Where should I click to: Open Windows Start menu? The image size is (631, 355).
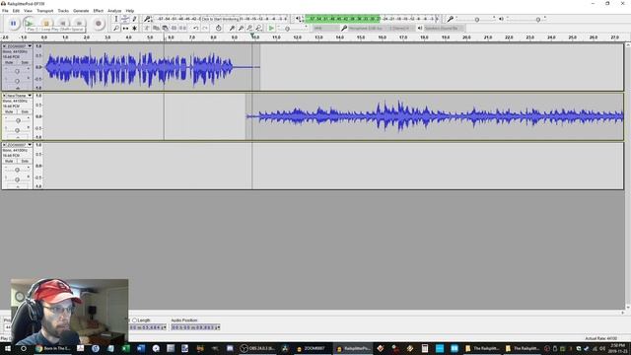8,348
